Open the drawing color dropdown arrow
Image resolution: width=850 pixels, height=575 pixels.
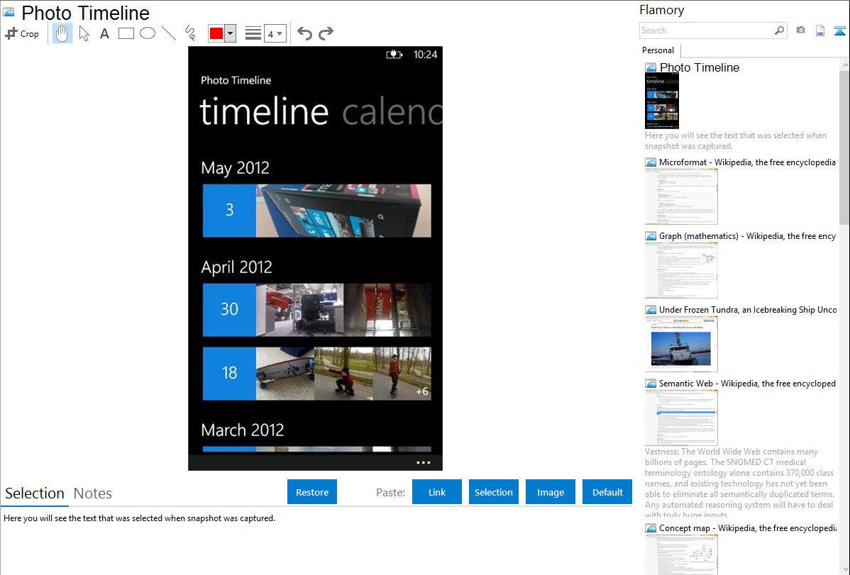pyautogui.click(x=231, y=33)
